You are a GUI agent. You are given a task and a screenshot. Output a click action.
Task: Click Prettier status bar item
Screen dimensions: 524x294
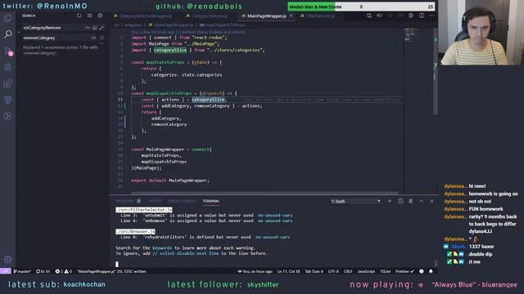404,271
